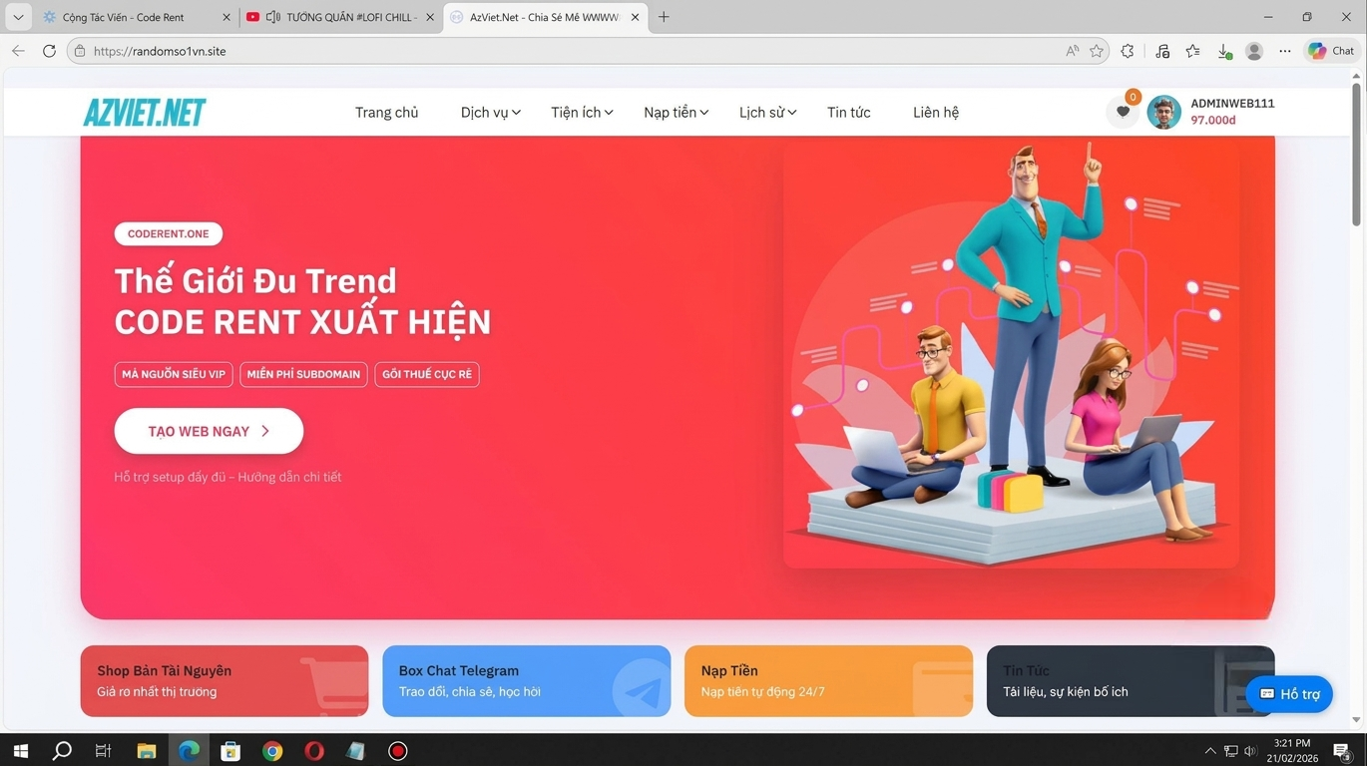1367x766 pixels.
Task: Open File Explorer on taskbar
Action: point(147,751)
